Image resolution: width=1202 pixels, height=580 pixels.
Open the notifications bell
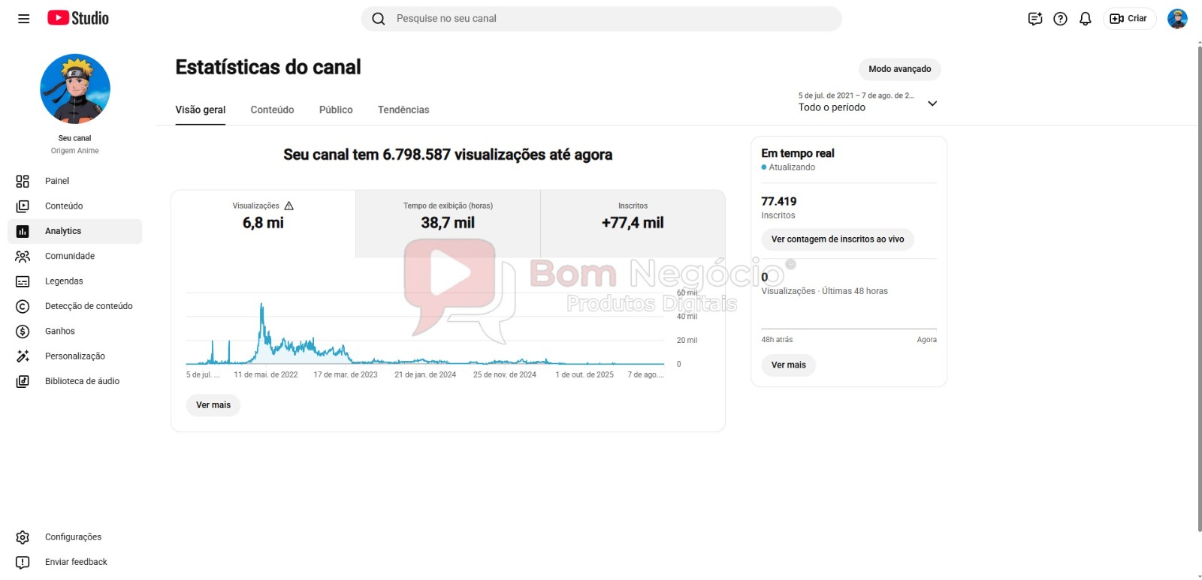[1085, 19]
